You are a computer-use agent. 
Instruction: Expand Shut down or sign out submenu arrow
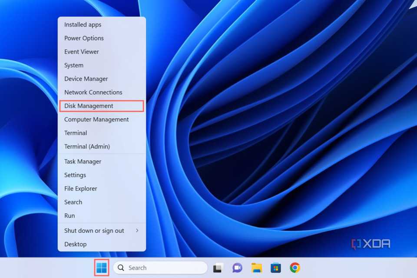point(137,230)
